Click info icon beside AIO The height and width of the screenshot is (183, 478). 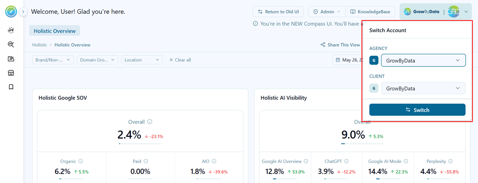coord(214,161)
